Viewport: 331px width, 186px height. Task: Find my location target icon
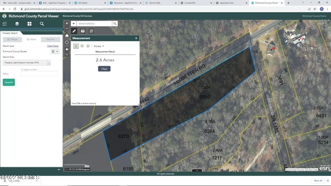[x=67, y=42]
